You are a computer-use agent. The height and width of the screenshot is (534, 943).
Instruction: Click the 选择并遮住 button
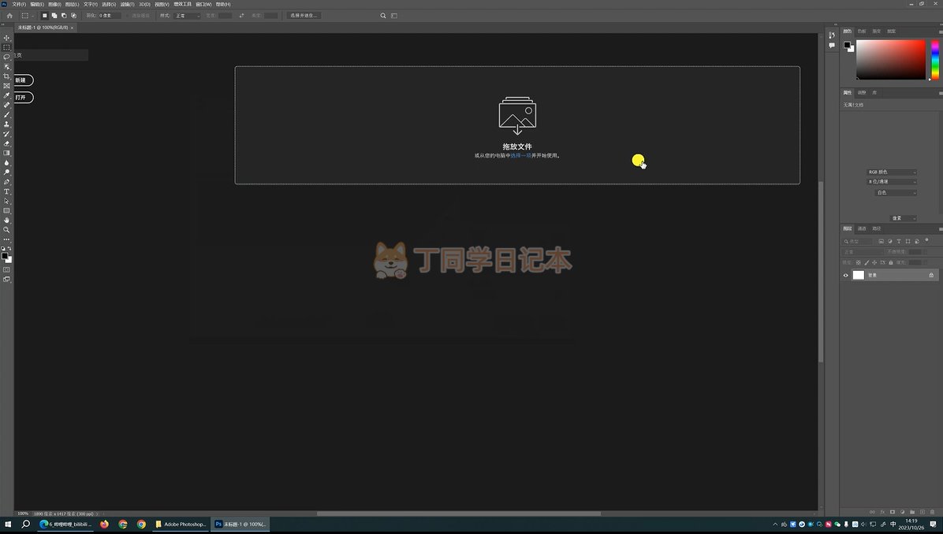click(x=304, y=16)
